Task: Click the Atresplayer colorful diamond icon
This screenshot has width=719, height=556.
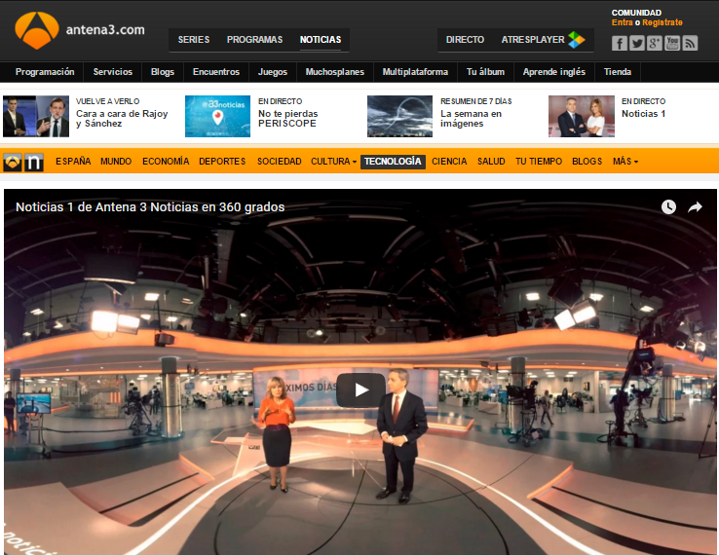Action: coord(577,40)
